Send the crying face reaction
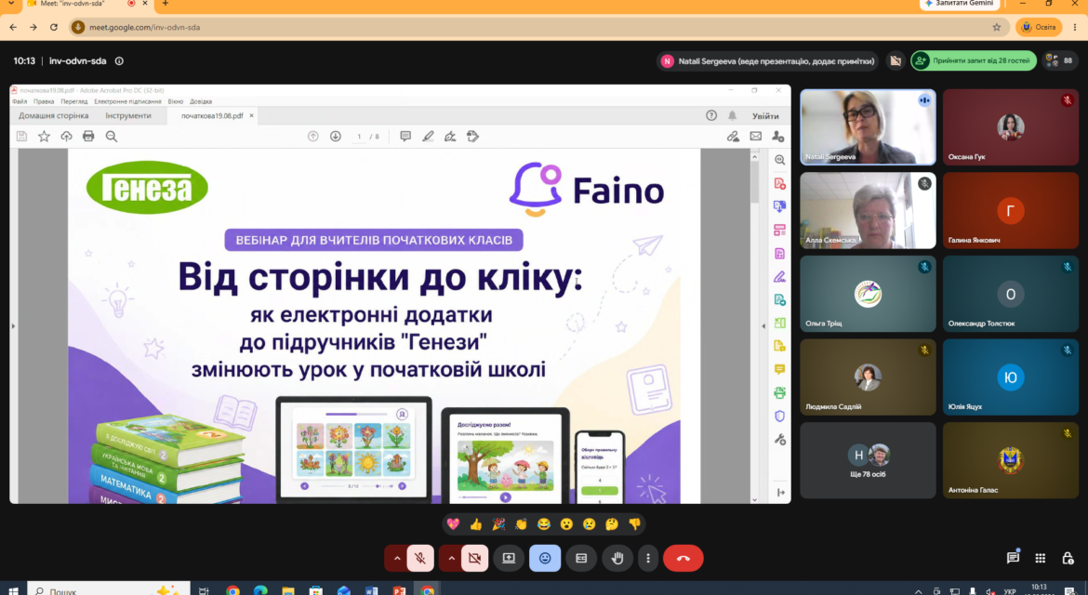 (x=590, y=524)
